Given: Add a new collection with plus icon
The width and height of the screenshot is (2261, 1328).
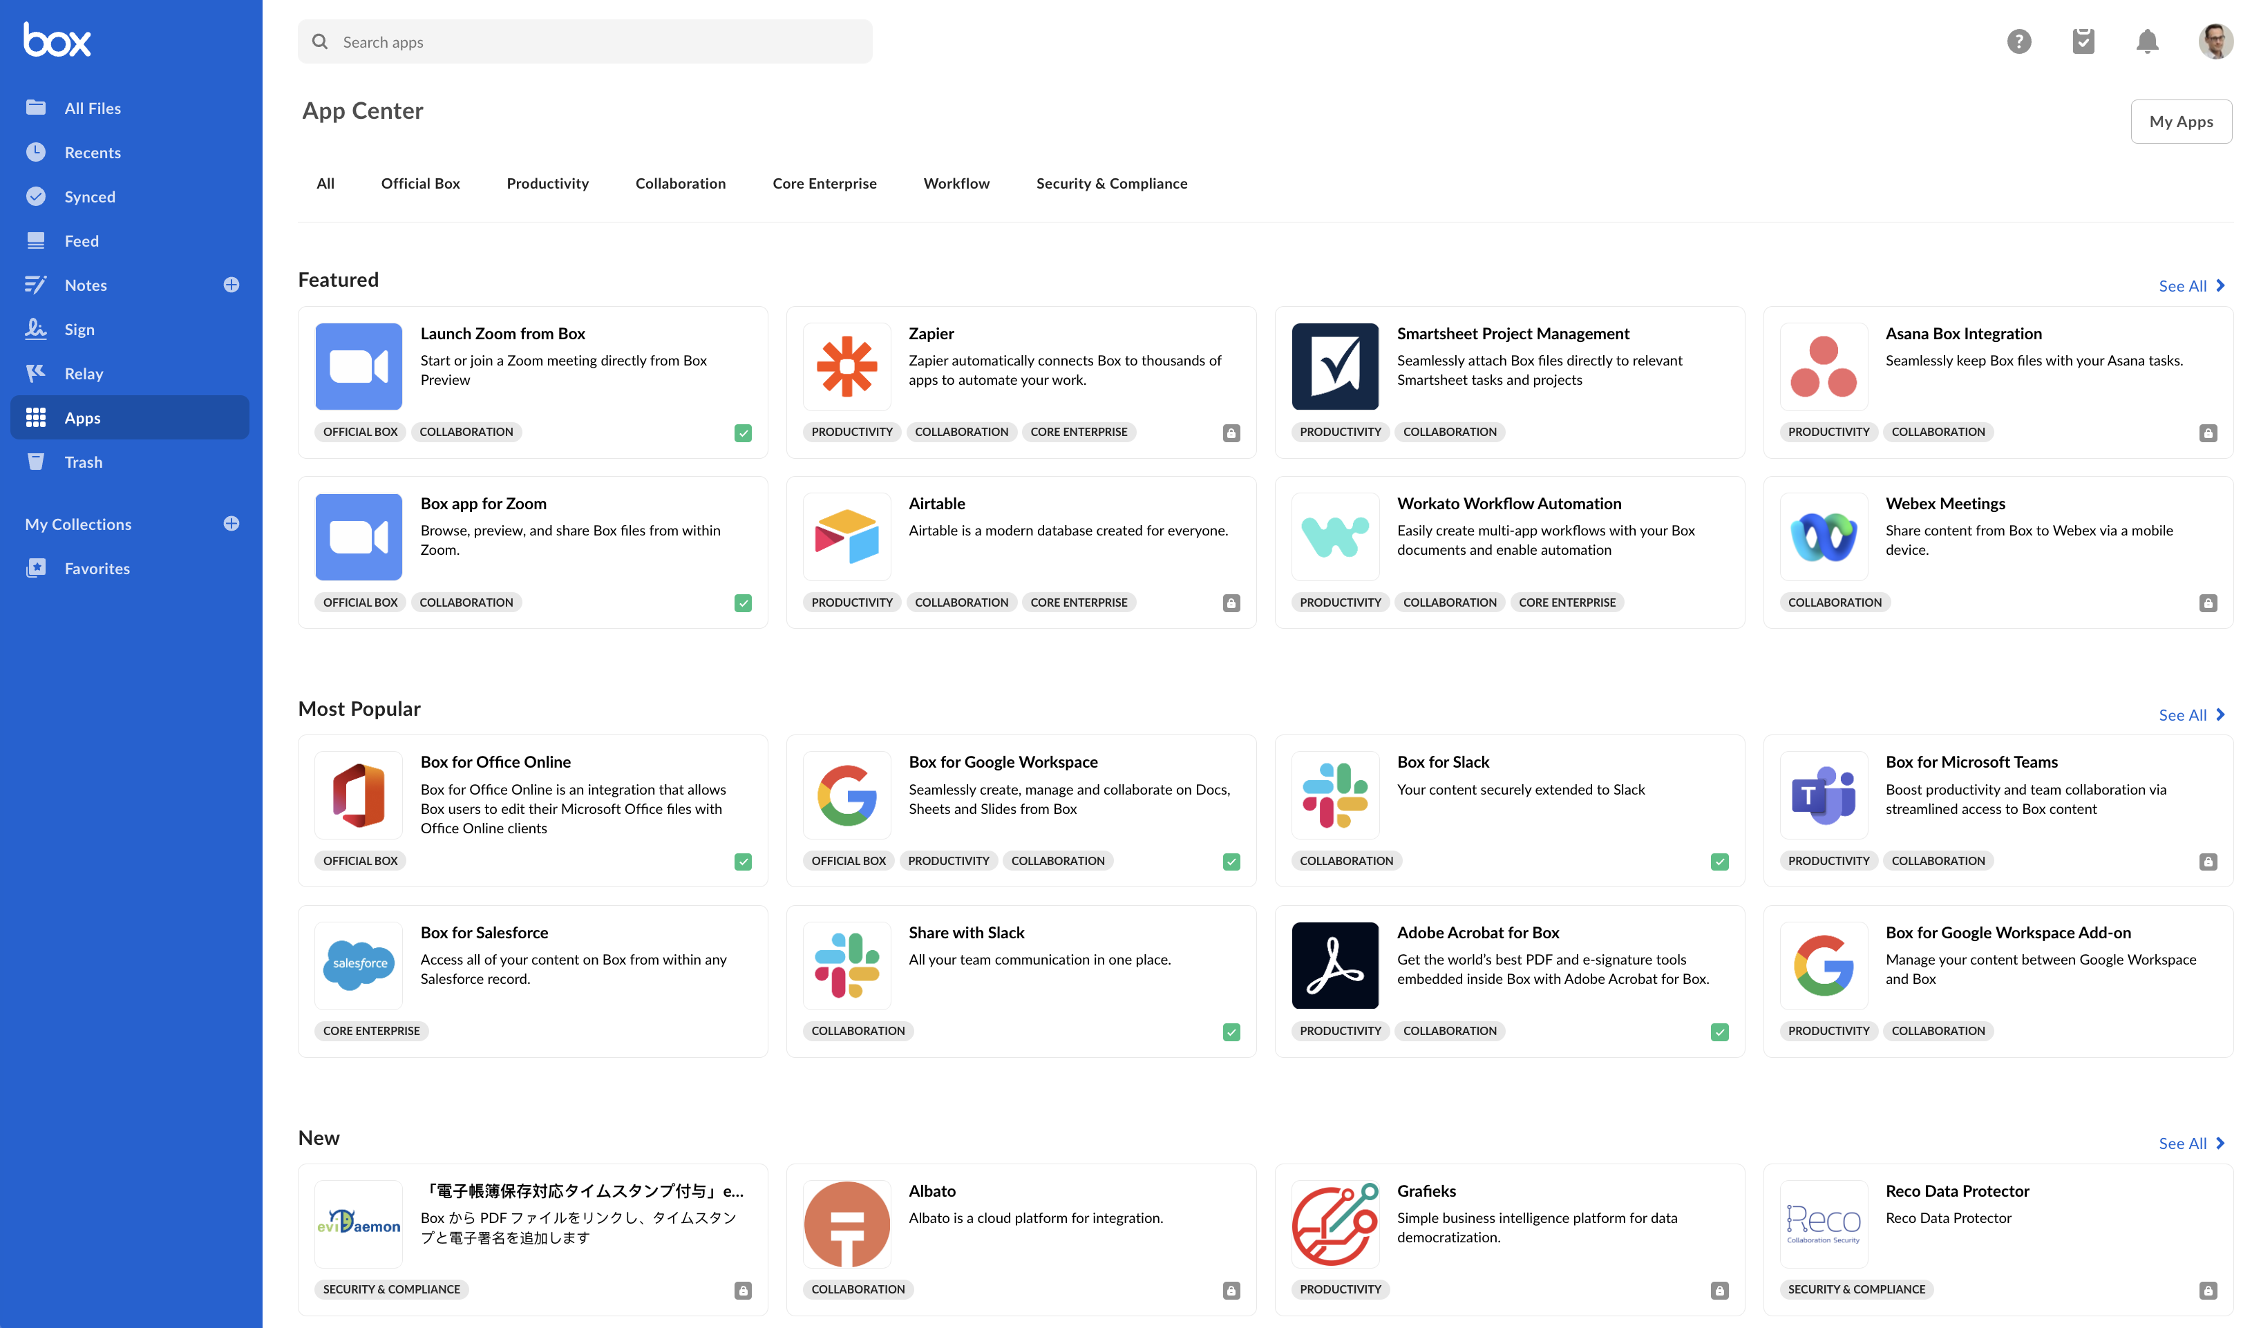Looking at the screenshot, I should [x=231, y=523].
